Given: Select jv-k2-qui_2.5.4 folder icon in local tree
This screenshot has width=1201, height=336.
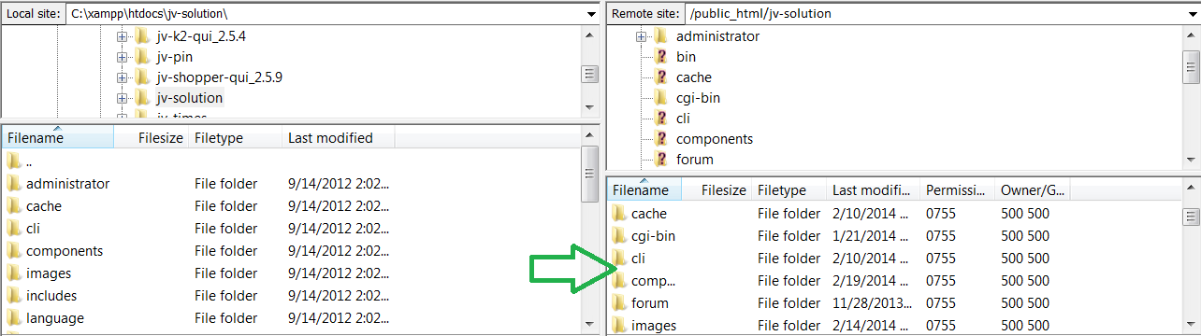Looking at the screenshot, I should (142, 36).
